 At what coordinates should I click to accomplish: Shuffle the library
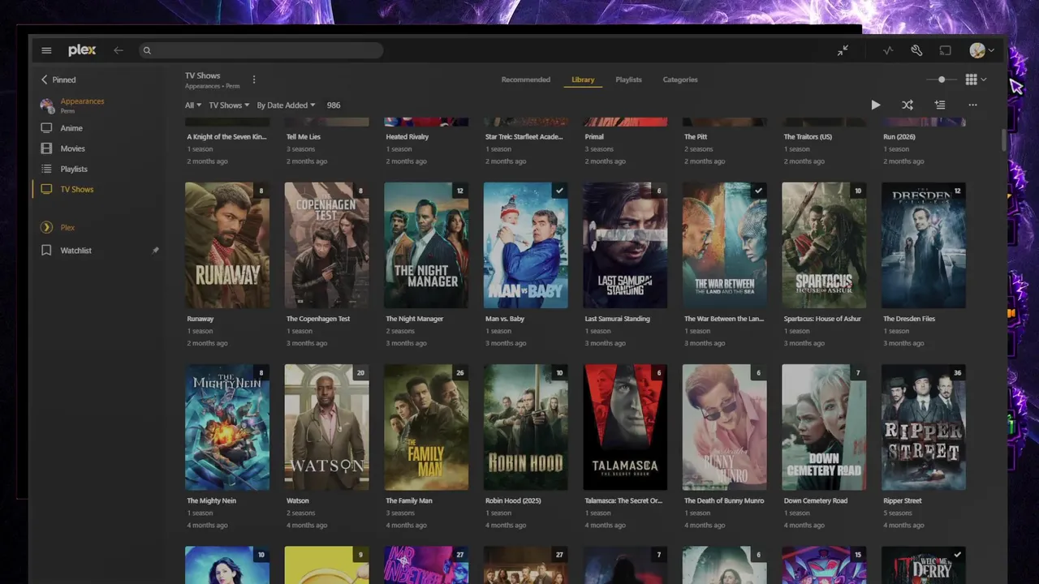click(x=908, y=105)
